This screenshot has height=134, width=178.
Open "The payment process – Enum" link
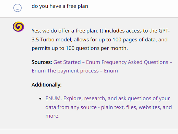click(x=82, y=71)
